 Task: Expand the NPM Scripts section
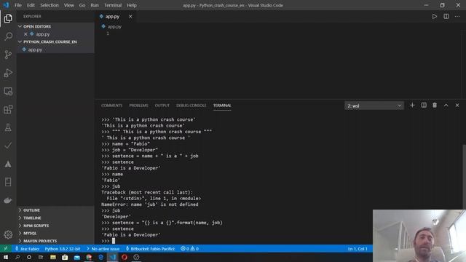[55, 226]
